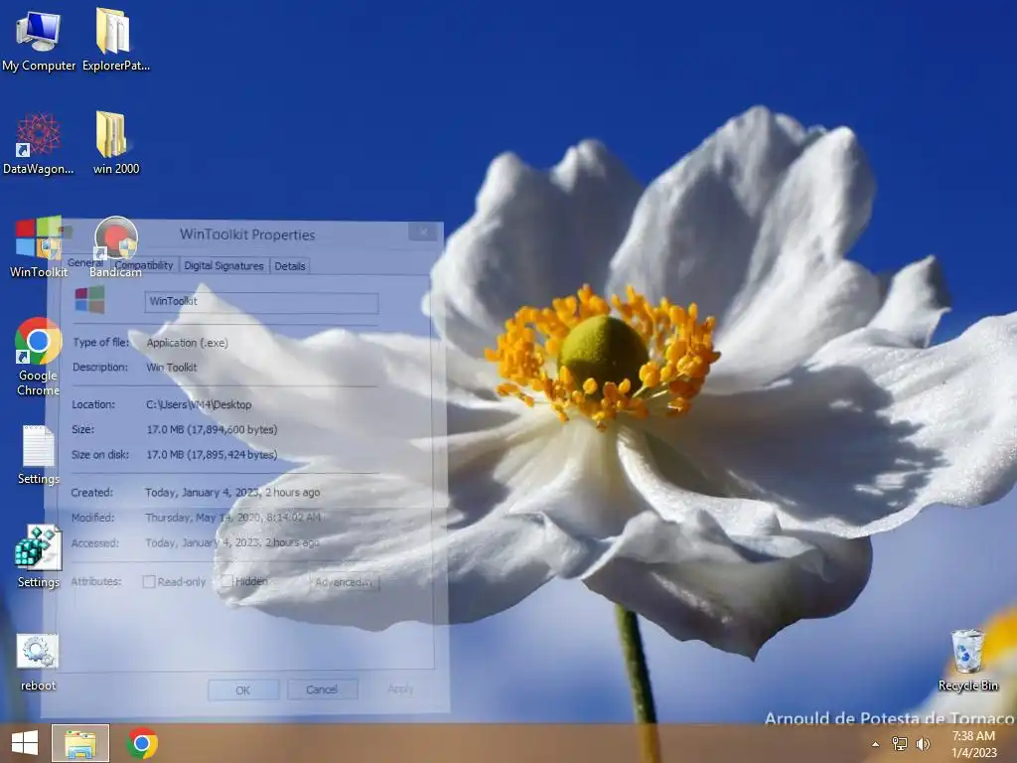Screen dimensions: 1017x763
Task: Confirm with the OK button
Action: click(243, 690)
